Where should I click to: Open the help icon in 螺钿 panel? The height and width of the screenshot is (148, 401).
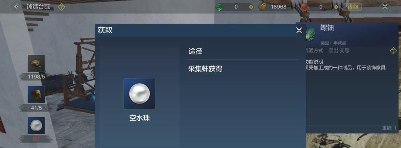pos(393,51)
